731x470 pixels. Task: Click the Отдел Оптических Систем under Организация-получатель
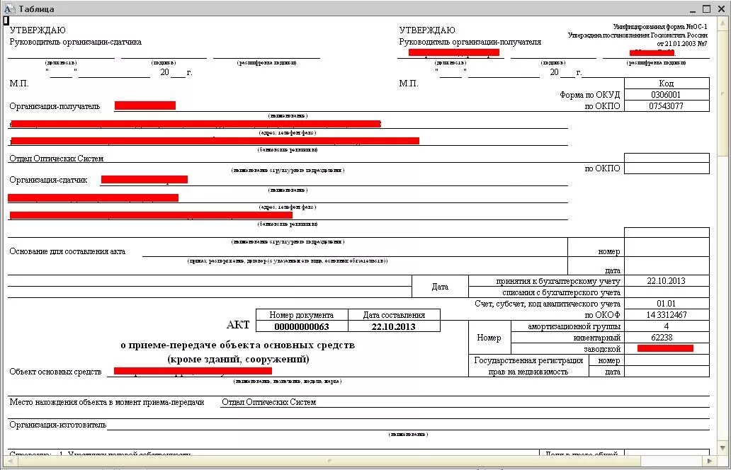[57, 159]
